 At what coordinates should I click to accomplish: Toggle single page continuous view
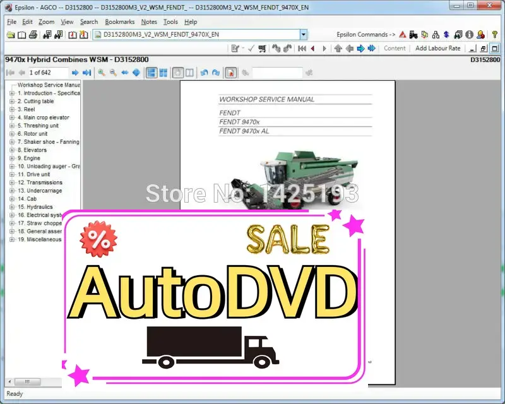pyautogui.click(x=151, y=73)
